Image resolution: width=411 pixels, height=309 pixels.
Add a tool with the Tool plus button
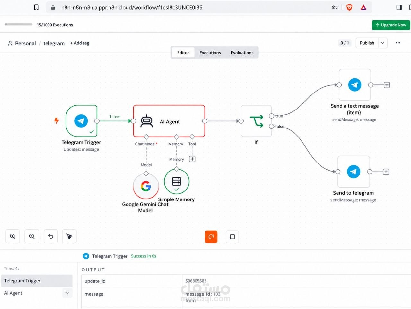point(192,159)
